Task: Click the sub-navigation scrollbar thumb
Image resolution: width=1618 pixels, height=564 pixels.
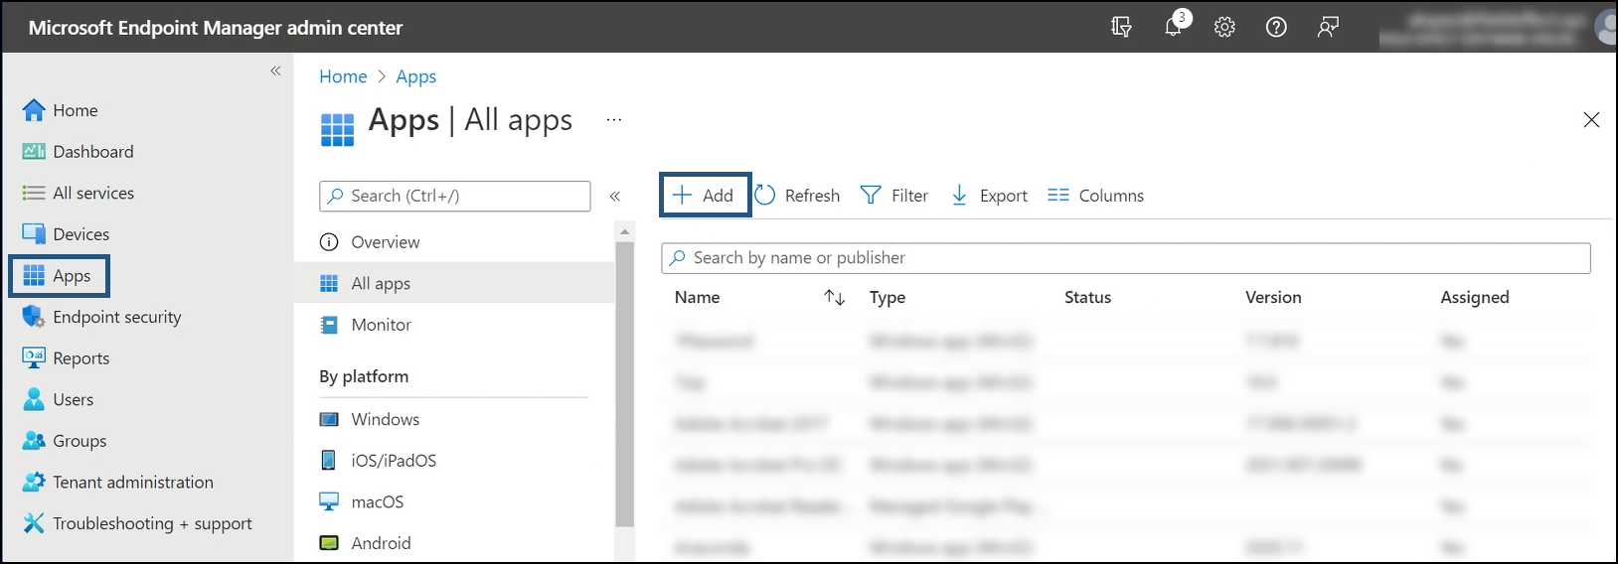Action: 624,384
